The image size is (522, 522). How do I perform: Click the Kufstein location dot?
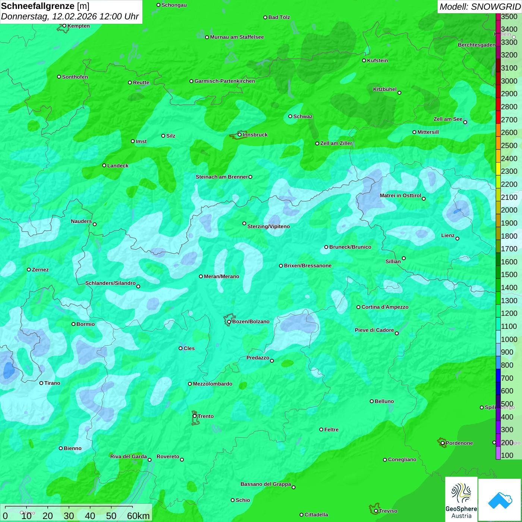(364, 60)
